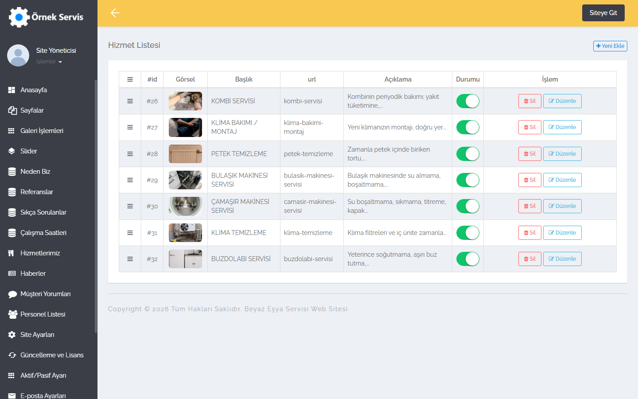
Task: Click the #29 id cell
Action: pyautogui.click(x=152, y=180)
